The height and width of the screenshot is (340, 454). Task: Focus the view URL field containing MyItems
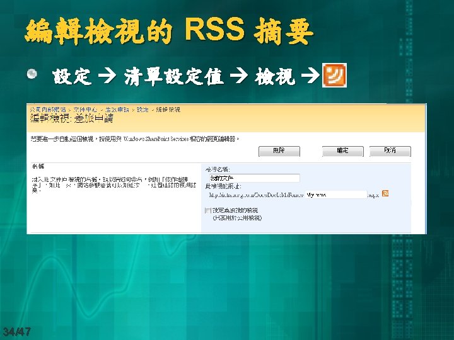click(x=336, y=195)
